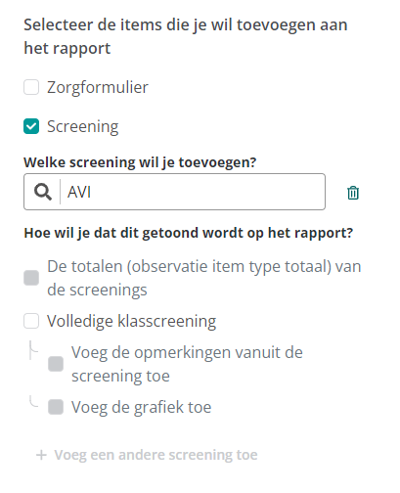Click the magnifier search icon
Viewport: 400px width, 493px height.
click(43, 192)
